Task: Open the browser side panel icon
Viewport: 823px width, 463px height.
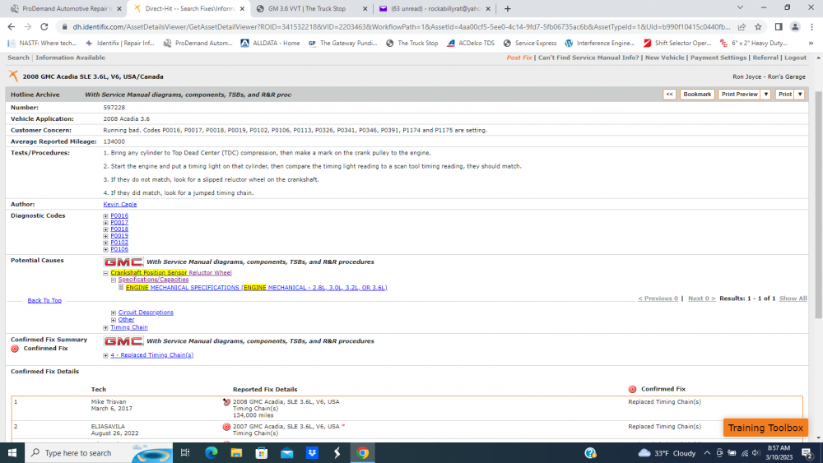Action: 779,27
